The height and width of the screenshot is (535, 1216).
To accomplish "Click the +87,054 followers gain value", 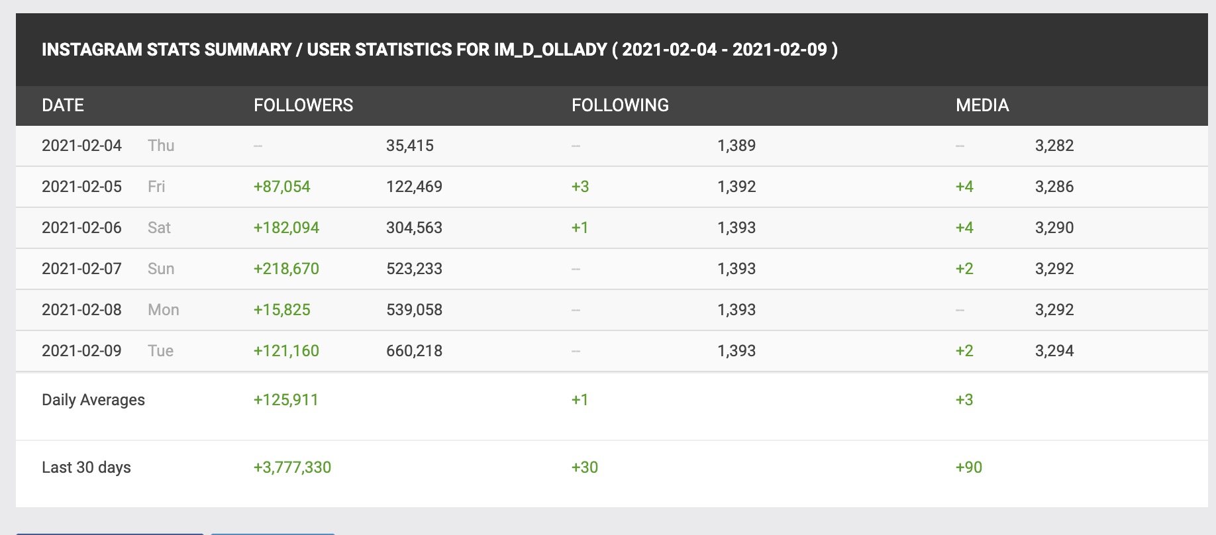I will (x=281, y=187).
